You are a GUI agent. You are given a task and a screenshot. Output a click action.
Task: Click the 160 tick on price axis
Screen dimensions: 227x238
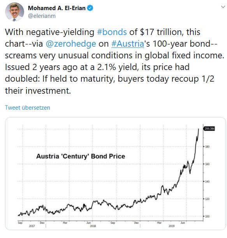pos(207,164)
